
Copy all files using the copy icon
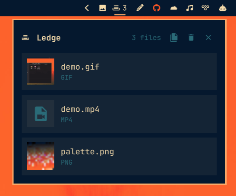pyautogui.click(x=174, y=37)
